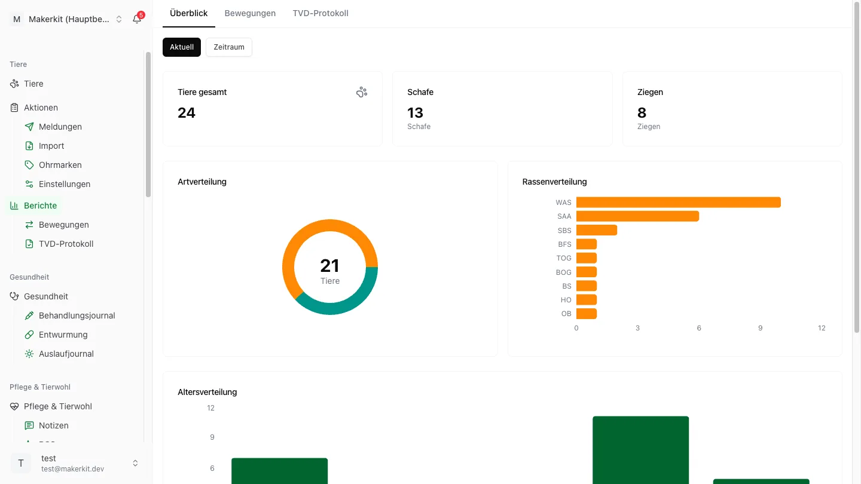861x484 pixels.
Task: Click the Rassenverteilung heading
Action: click(554, 182)
